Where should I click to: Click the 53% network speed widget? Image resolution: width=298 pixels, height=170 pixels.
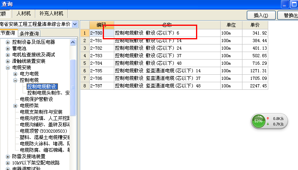269,121
